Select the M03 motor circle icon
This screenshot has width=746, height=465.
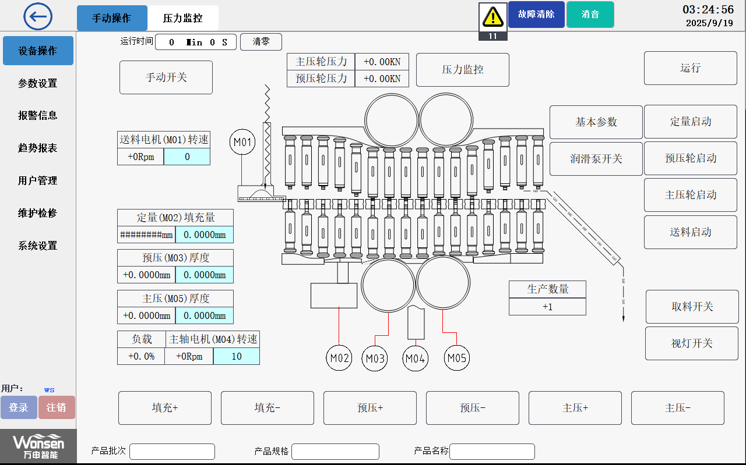375,358
